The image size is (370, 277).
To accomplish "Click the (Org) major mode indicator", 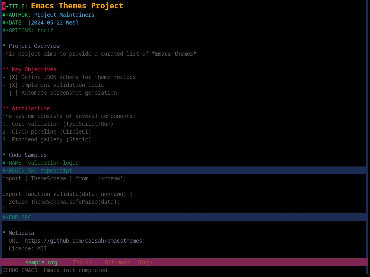I will point(145,262).
